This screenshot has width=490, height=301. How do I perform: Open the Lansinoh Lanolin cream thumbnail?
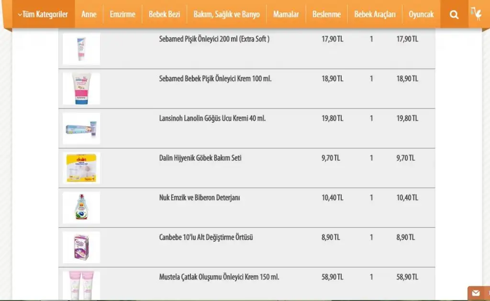point(81,128)
